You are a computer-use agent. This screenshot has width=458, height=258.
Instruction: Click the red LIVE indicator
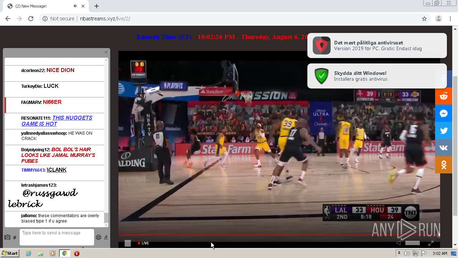pos(143,243)
